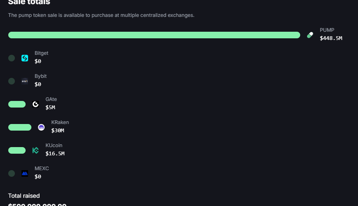Click the Total raised heading
This screenshot has width=358, height=206.
(24, 196)
